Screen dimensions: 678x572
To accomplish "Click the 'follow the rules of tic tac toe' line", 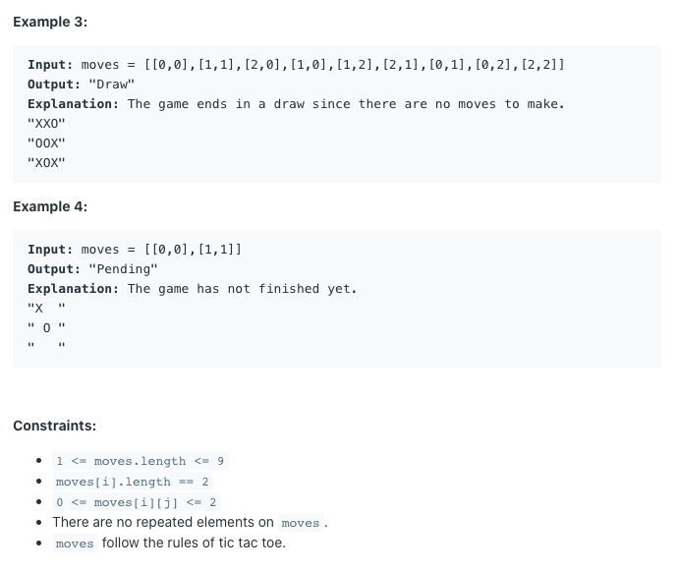I will pyautogui.click(x=169, y=543).
